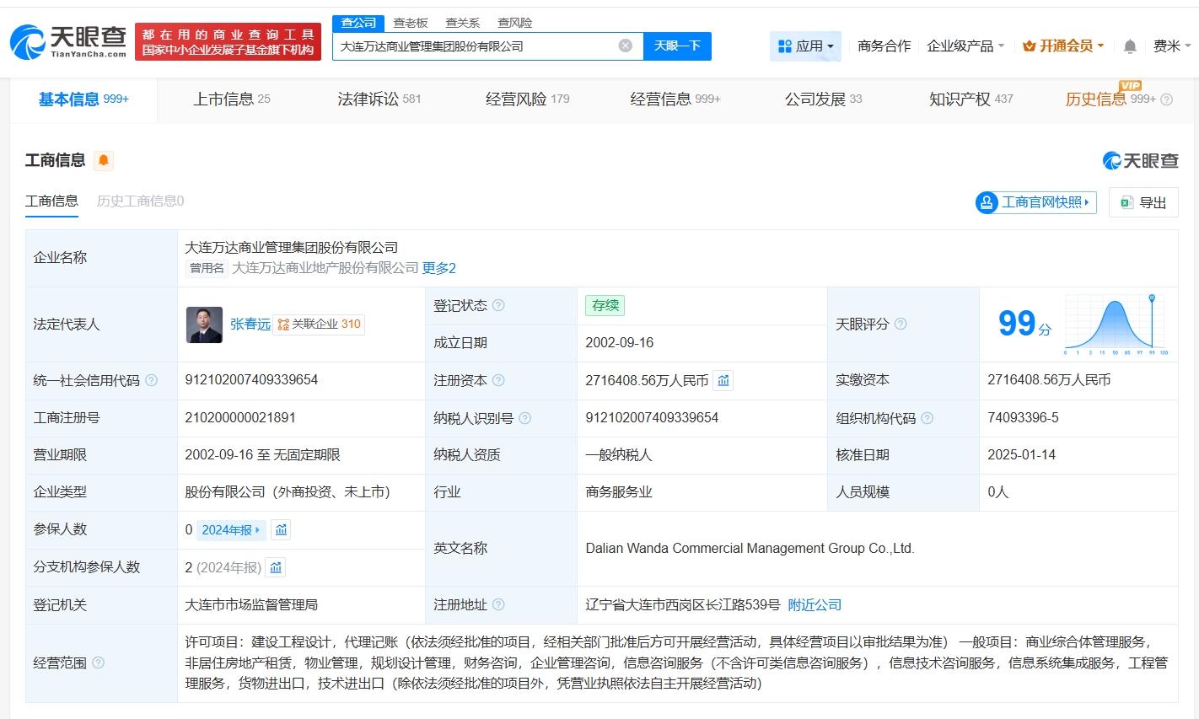Image resolution: width=1199 pixels, height=719 pixels.
Task: Open the trend chart icon beside 注册资本
Action: click(x=723, y=380)
